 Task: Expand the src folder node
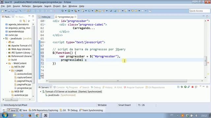7,42
